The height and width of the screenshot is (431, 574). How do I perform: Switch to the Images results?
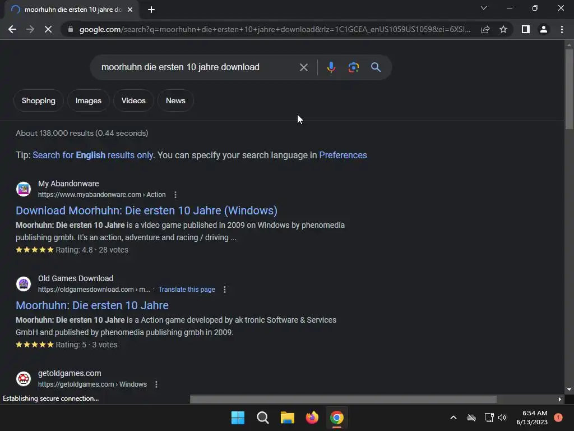tap(88, 100)
